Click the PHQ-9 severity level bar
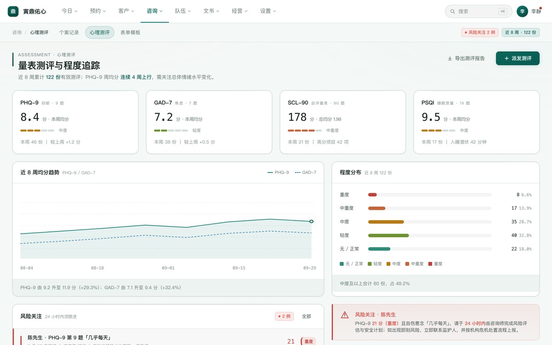 point(37,131)
